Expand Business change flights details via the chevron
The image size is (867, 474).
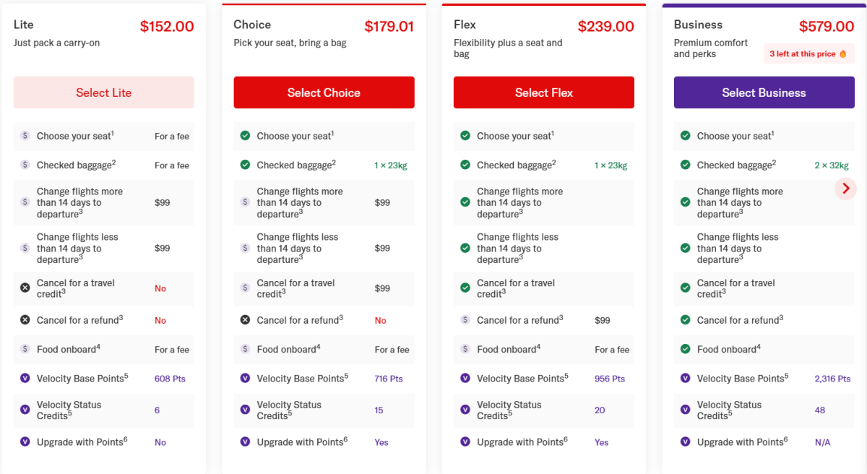pyautogui.click(x=845, y=189)
